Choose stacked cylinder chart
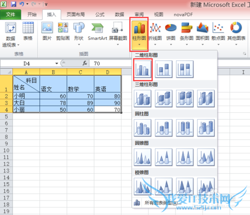 163,128
